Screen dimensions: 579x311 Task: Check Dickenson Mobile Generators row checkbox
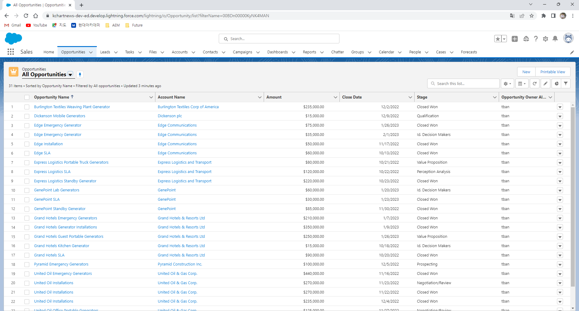pos(27,116)
